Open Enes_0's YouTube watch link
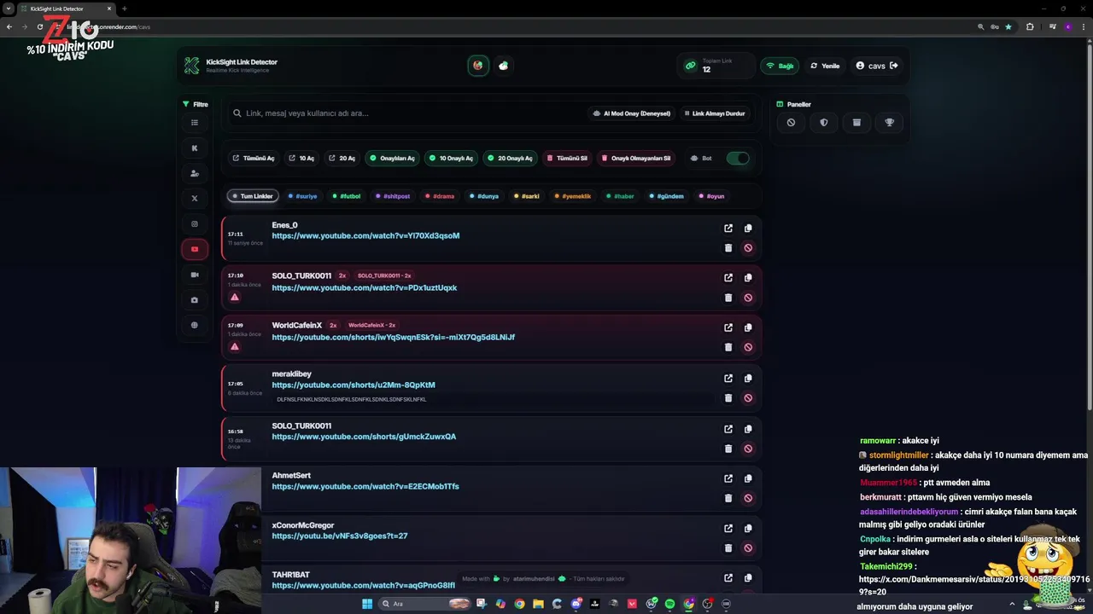Viewport: 1093px width, 614px height. pyautogui.click(x=365, y=236)
